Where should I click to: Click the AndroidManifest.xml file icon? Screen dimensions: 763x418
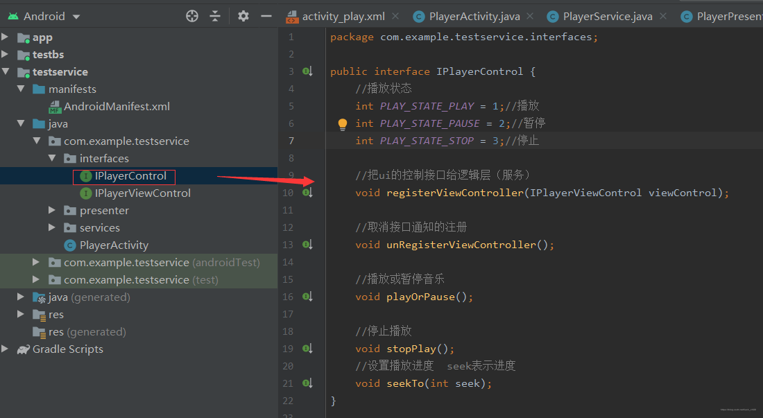(x=55, y=107)
